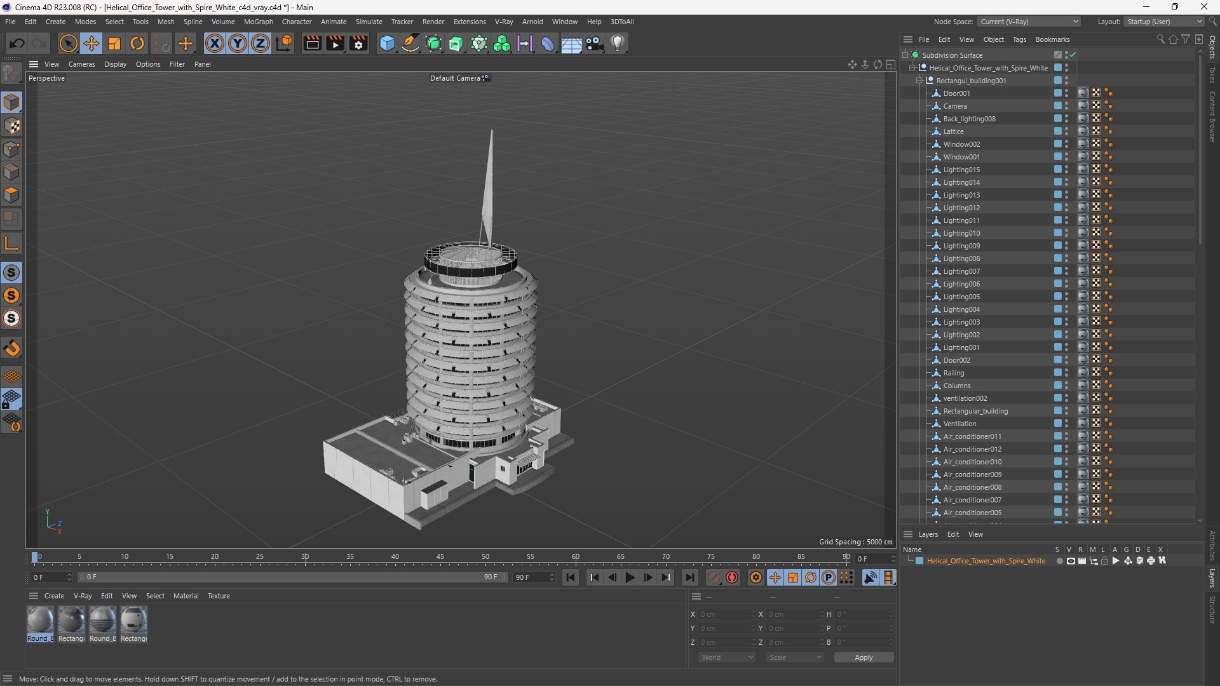
Task: Toggle Z axis lock
Action: [261, 43]
